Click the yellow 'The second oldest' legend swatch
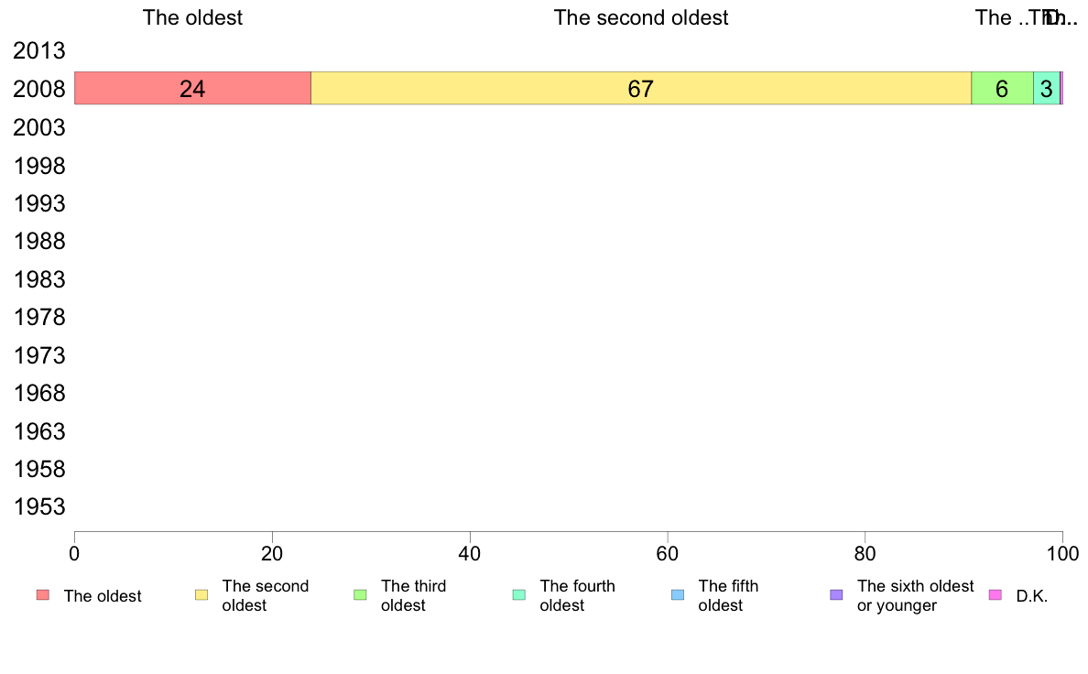The image size is (1088, 674). pyautogui.click(x=201, y=595)
